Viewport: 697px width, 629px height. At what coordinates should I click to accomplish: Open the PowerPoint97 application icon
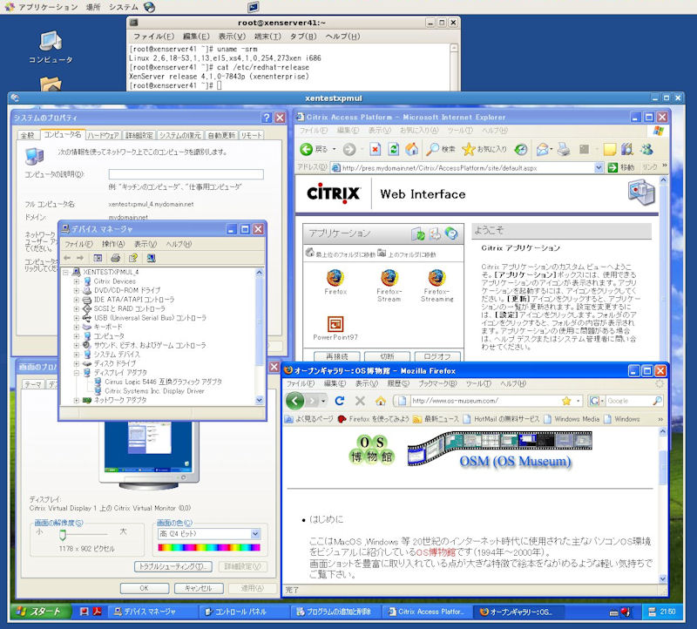335,324
